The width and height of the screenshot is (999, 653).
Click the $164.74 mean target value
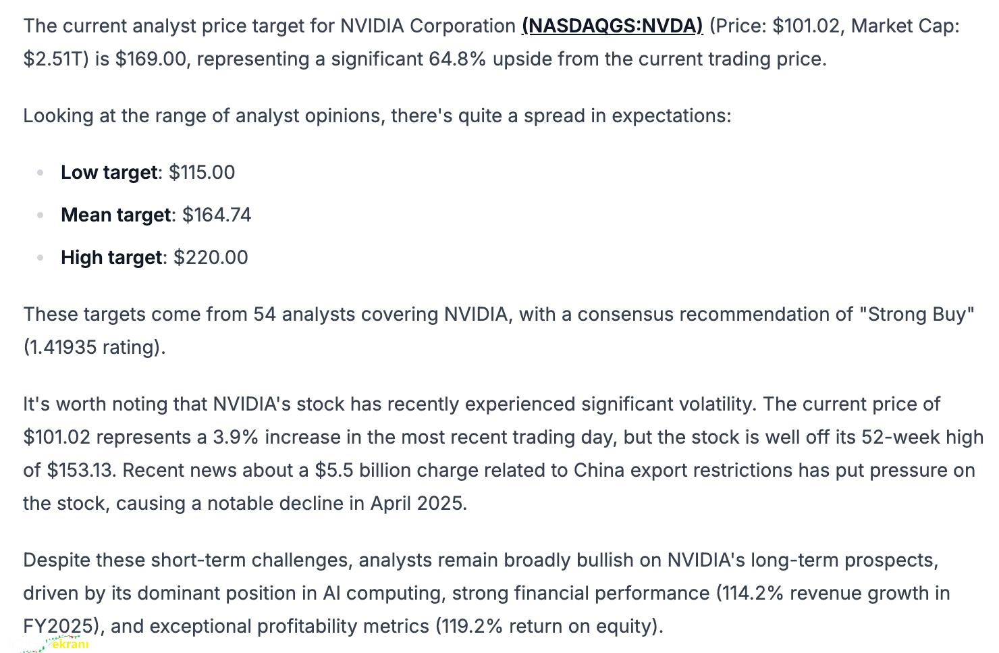point(217,215)
